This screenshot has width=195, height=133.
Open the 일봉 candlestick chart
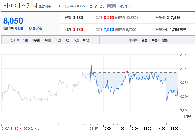[144, 40]
